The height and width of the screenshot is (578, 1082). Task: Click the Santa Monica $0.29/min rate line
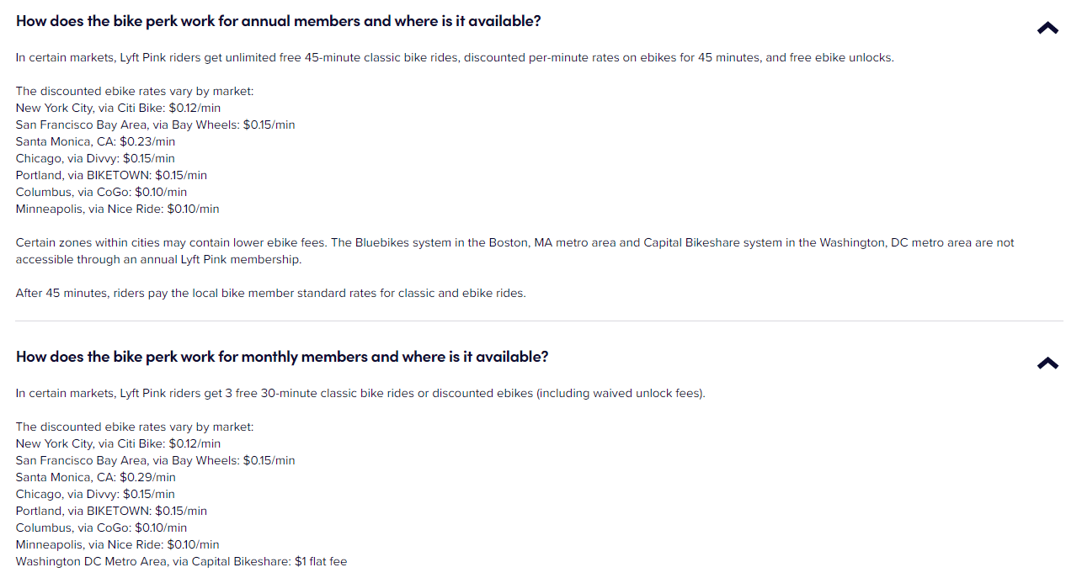point(95,477)
